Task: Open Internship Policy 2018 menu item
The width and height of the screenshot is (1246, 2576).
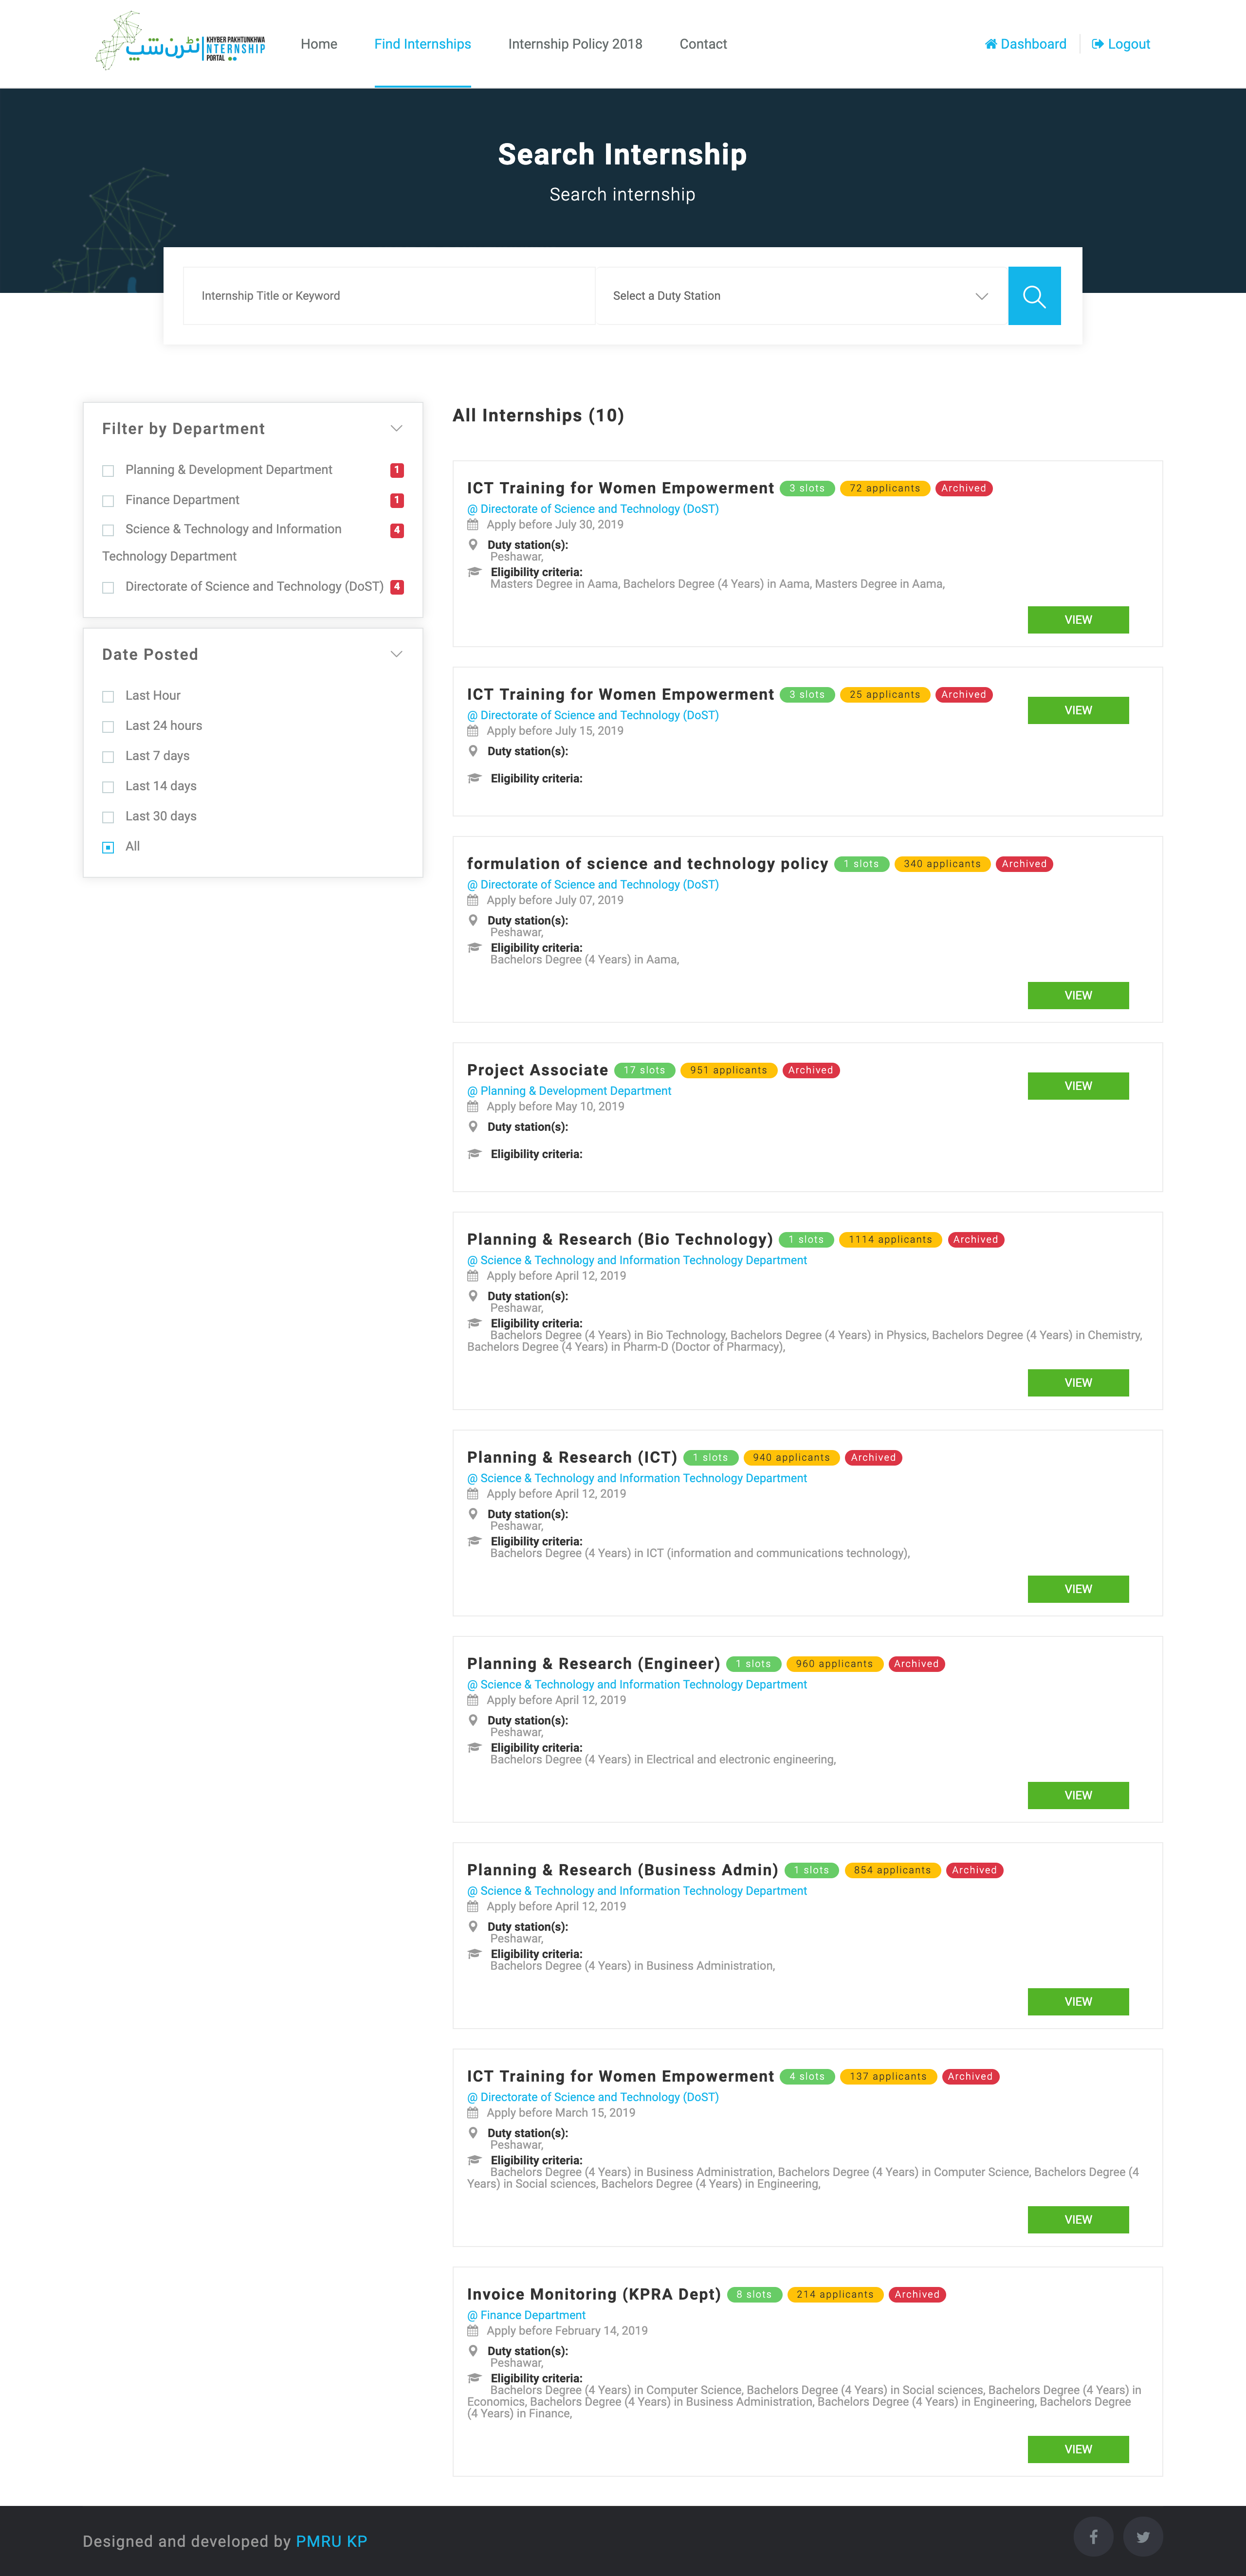Action: (575, 44)
